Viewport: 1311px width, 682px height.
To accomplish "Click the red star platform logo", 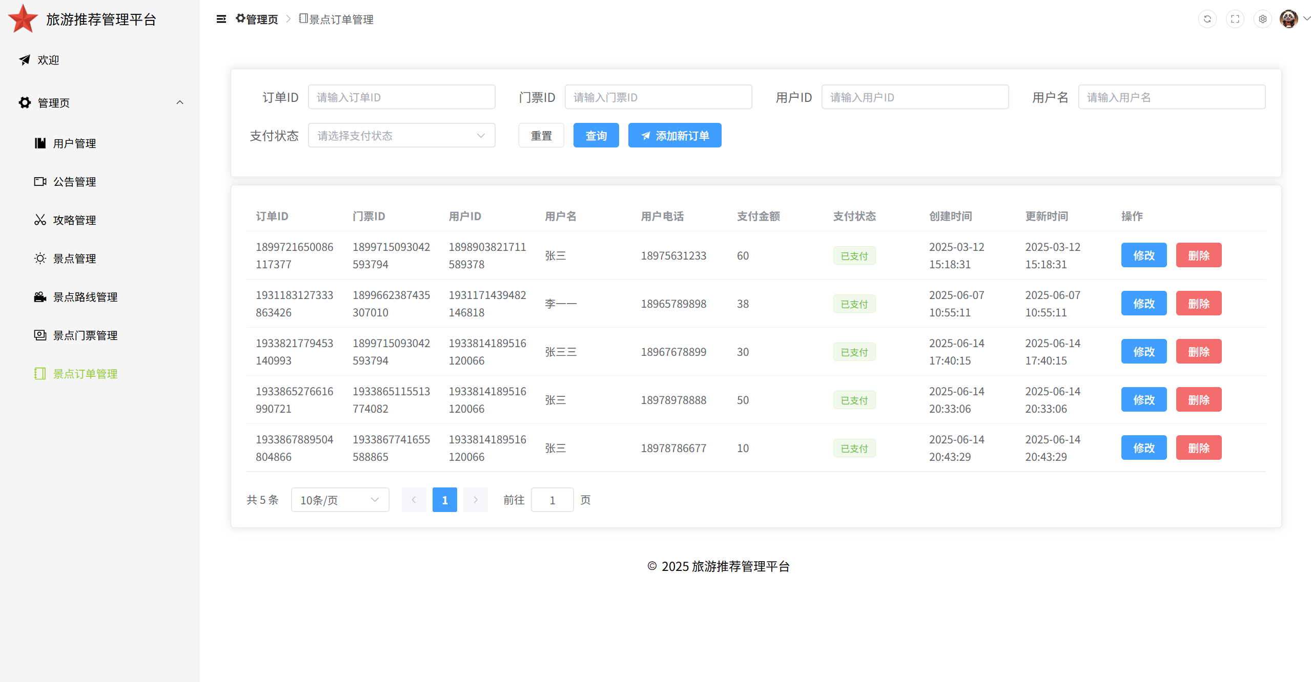I will pyautogui.click(x=23, y=19).
